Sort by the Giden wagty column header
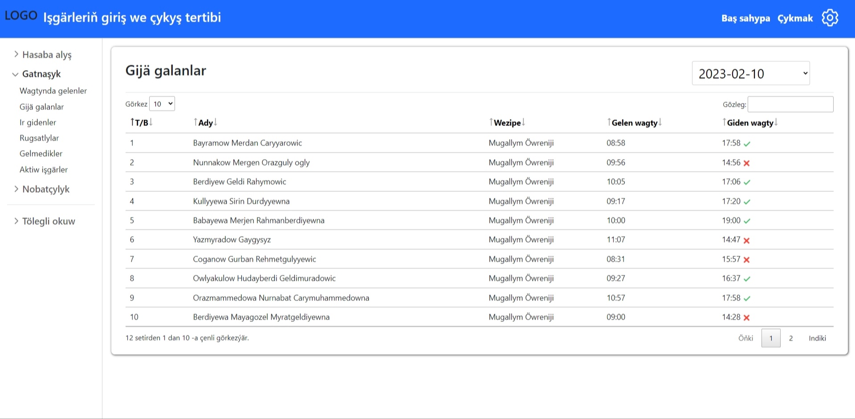The width and height of the screenshot is (855, 419). 750,122
